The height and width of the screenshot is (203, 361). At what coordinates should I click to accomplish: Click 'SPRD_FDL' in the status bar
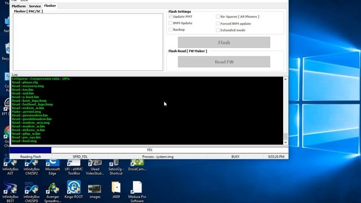pos(80,157)
